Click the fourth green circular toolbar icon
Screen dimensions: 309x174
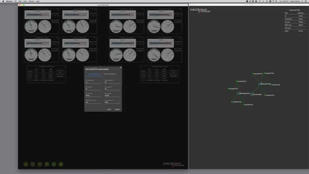[47, 164]
